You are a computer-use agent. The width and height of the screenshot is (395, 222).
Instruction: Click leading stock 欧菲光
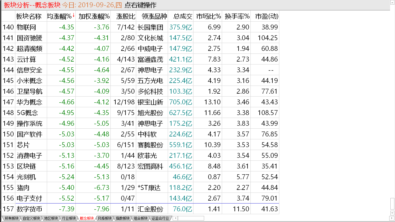click(147, 156)
